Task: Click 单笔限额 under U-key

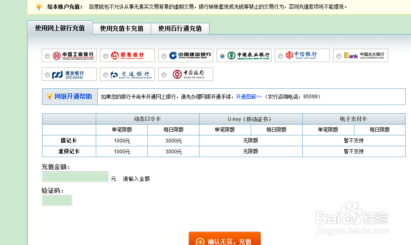Action: [x=224, y=130]
